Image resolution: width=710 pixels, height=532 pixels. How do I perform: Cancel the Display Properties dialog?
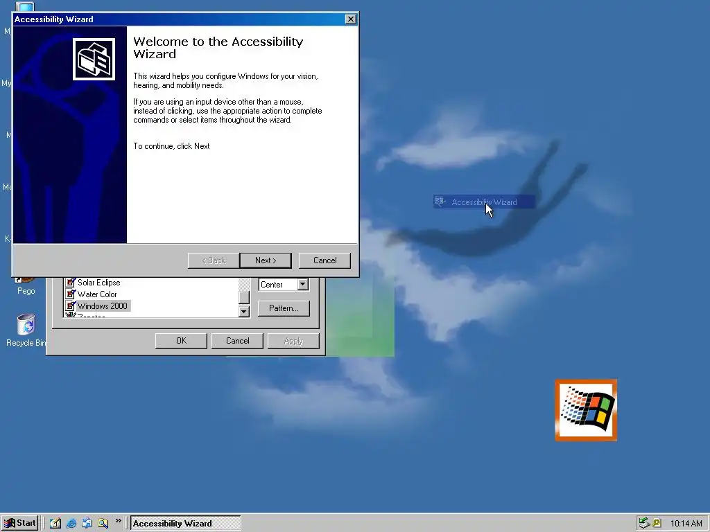coord(237,341)
